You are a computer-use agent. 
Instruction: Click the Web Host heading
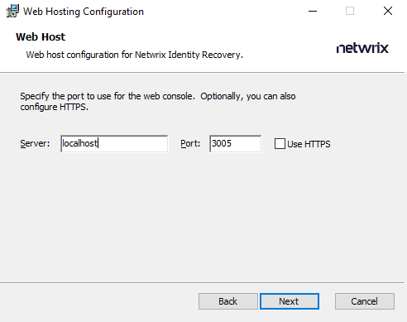point(41,37)
